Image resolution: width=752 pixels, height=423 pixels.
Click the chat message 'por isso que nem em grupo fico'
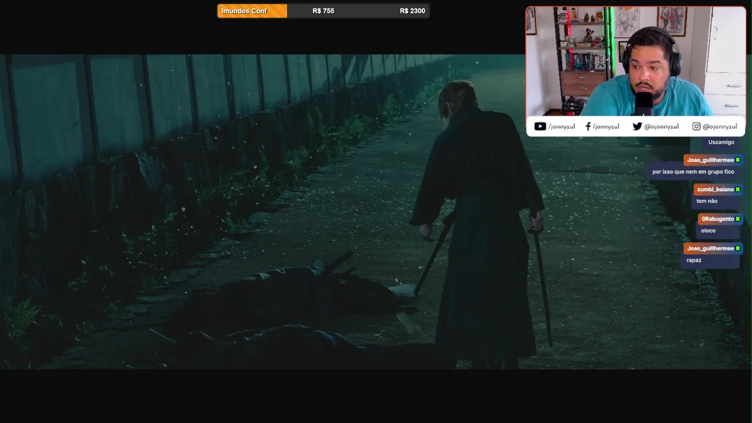693,172
